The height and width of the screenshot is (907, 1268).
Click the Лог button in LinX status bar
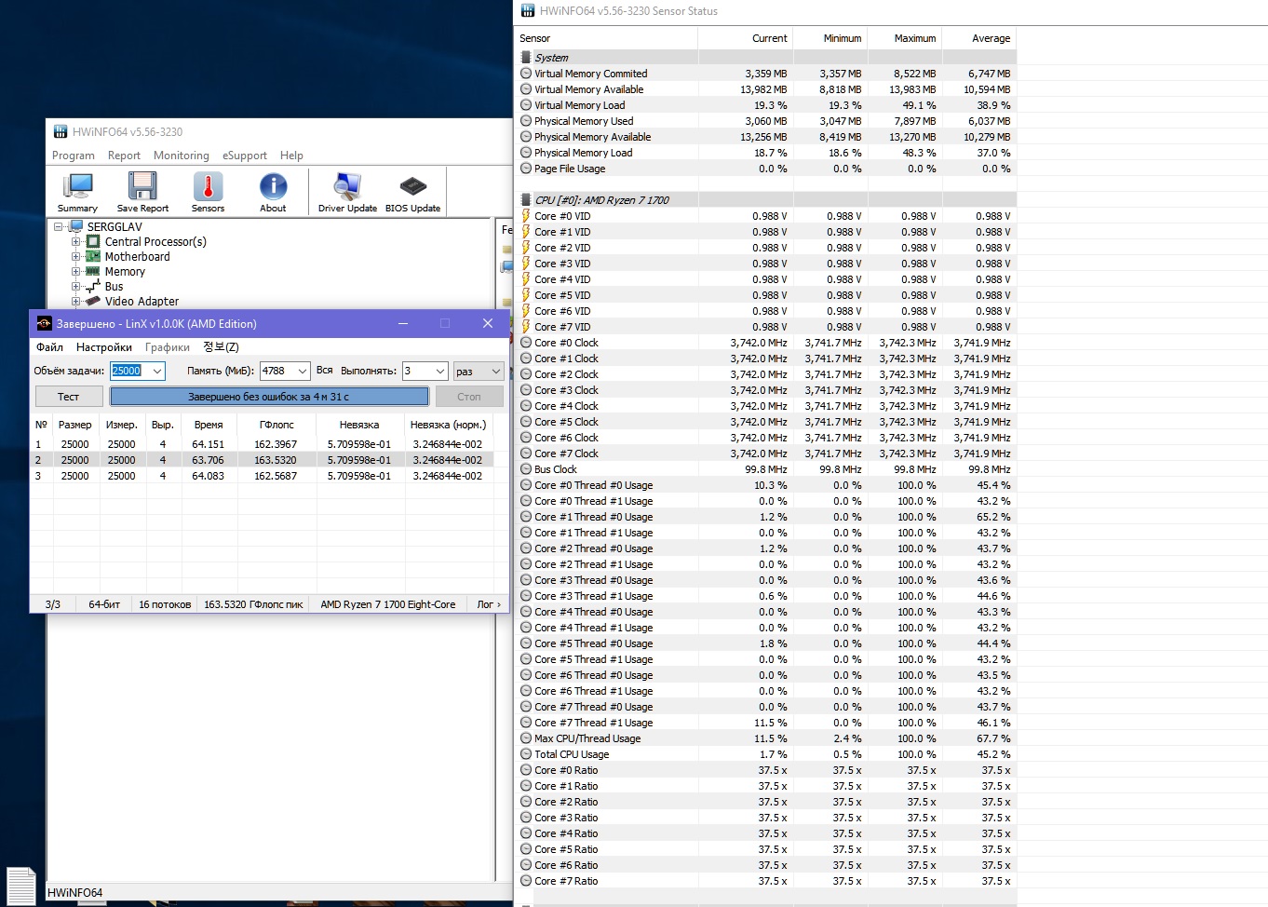coord(489,604)
